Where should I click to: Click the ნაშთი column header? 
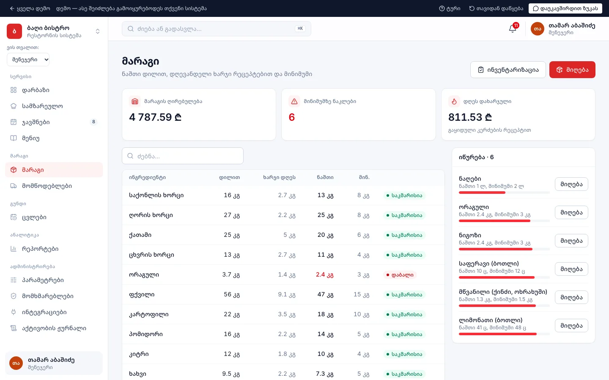[x=325, y=177]
